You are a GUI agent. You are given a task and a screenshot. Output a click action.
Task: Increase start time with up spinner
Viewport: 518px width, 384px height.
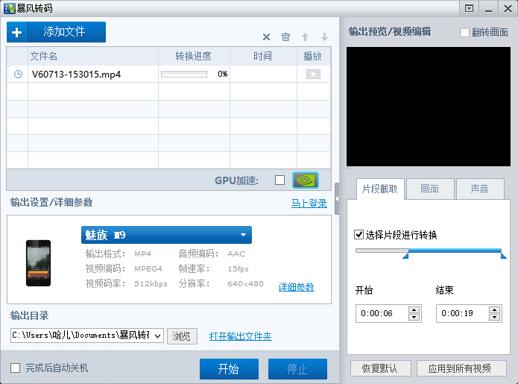(414, 309)
